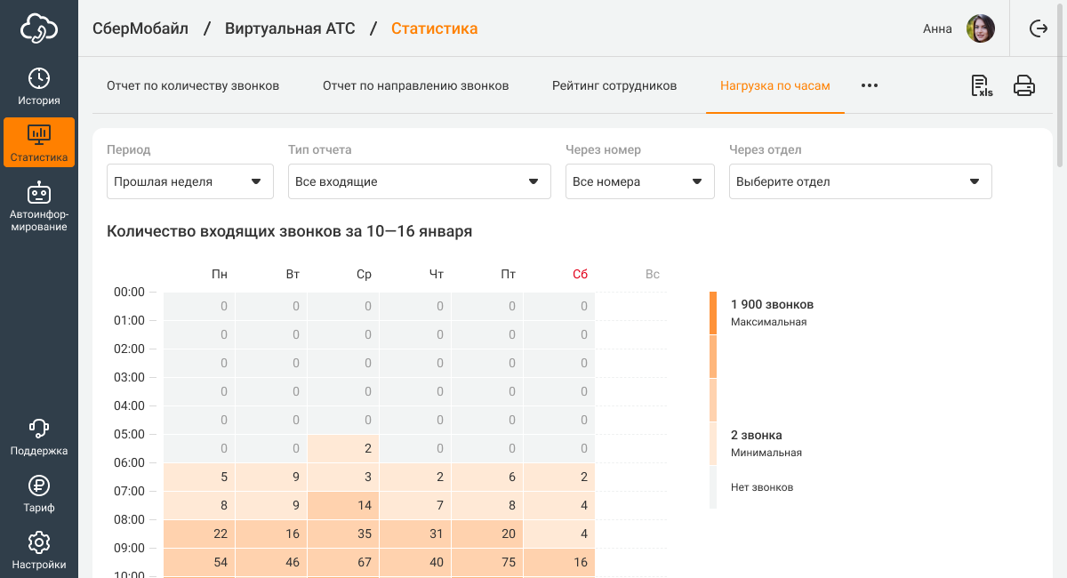Open Настройки gear icon
The image size is (1067, 578).
click(x=39, y=550)
